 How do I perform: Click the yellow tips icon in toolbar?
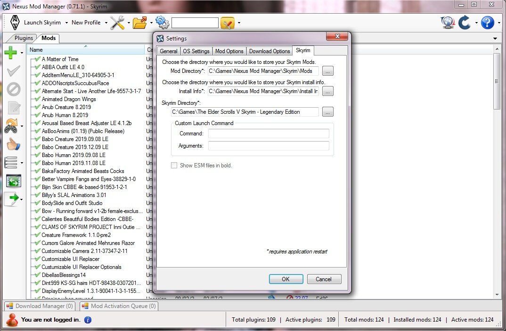228,23
